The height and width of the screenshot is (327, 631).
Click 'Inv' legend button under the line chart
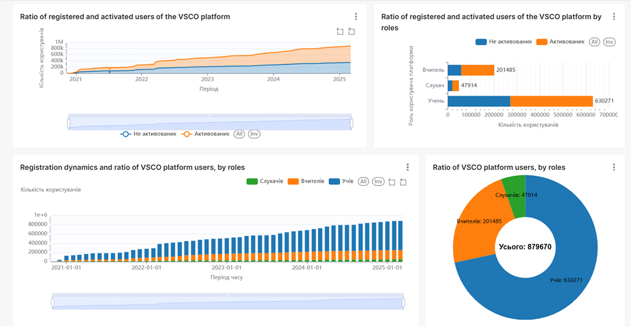(254, 134)
